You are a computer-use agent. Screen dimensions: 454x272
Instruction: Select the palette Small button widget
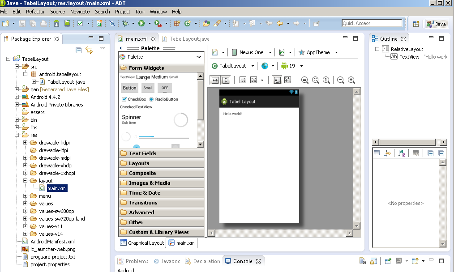point(148,88)
